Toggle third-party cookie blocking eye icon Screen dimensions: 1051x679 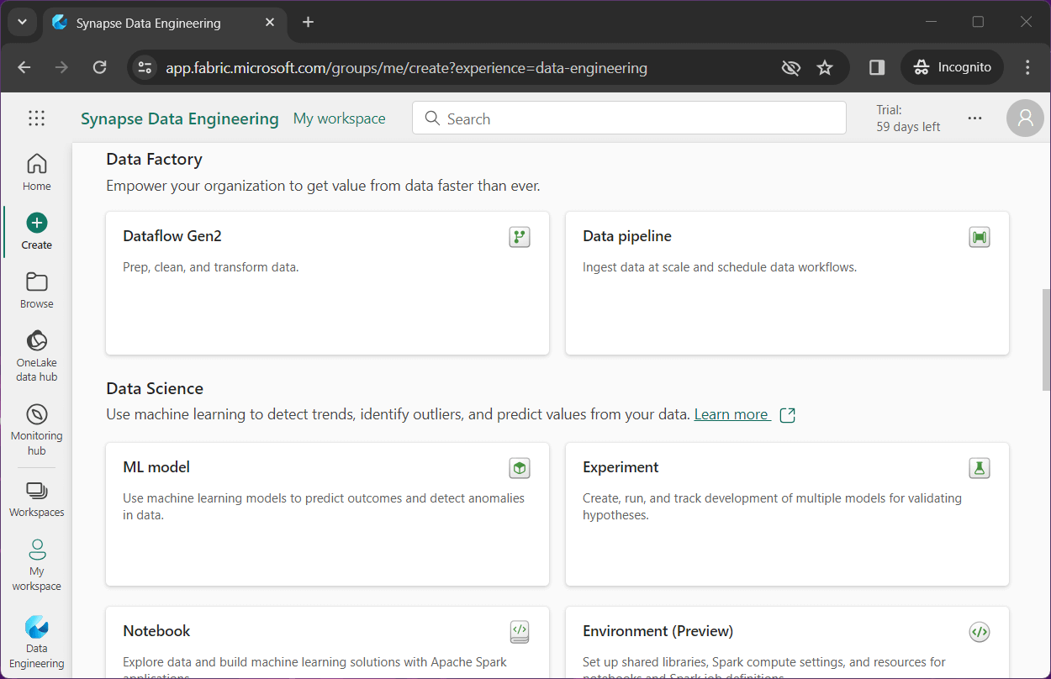[790, 68]
